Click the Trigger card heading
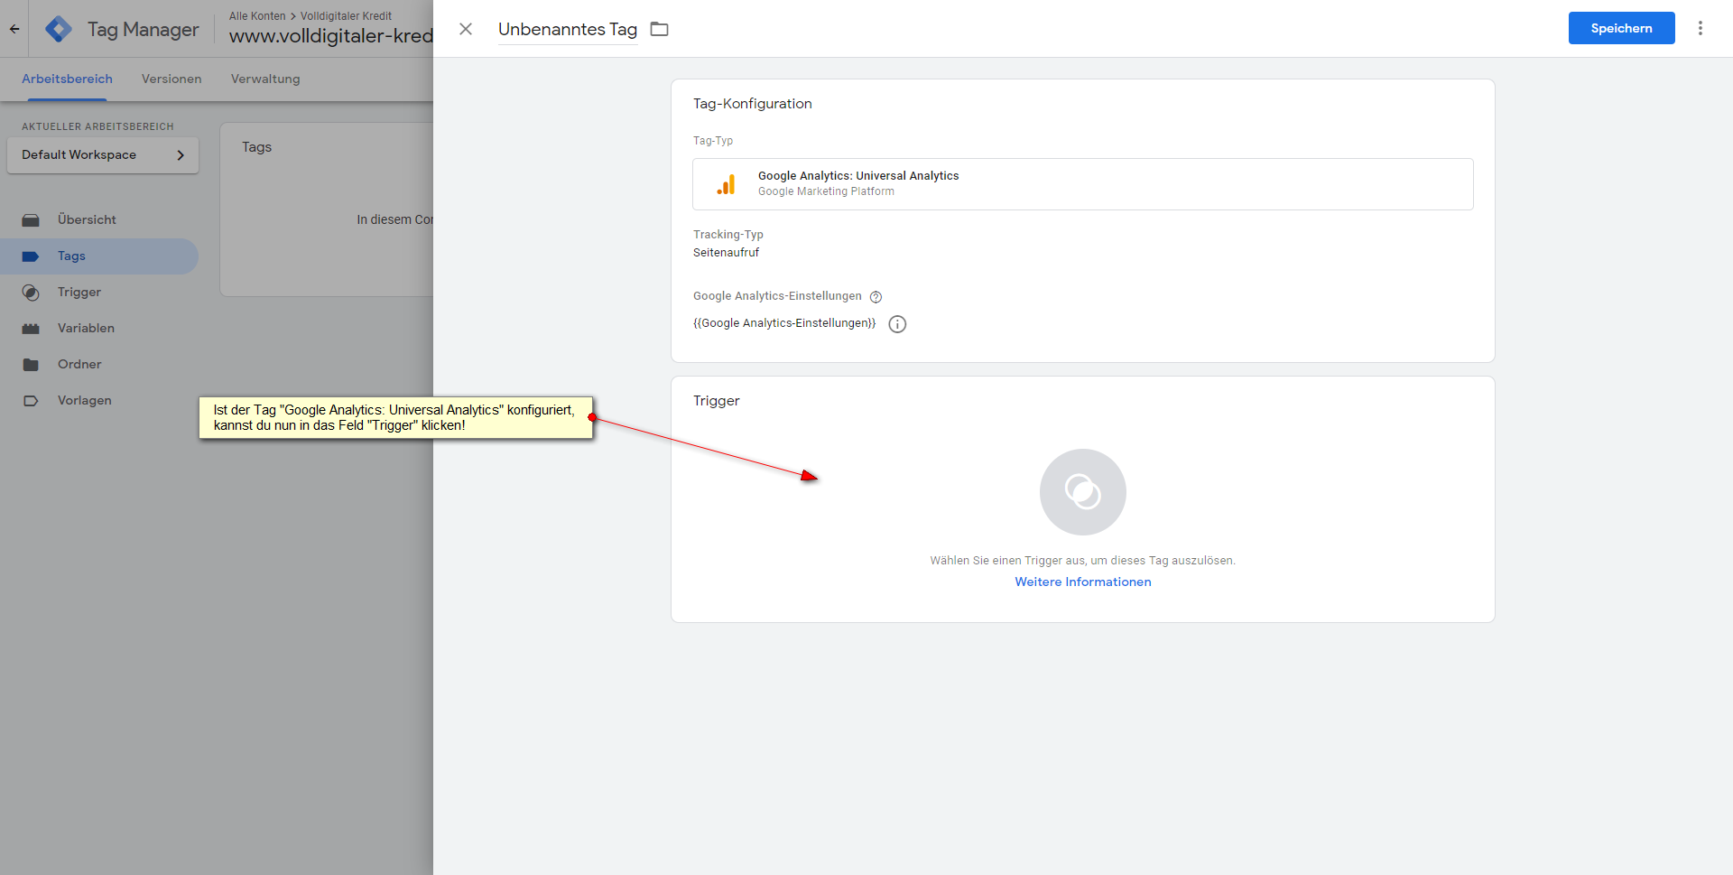The image size is (1733, 875). point(717,401)
